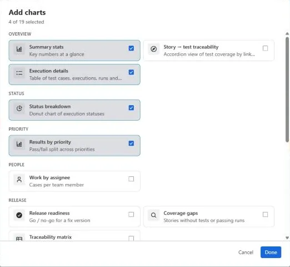Click the 'Execution details' title text
This screenshot has width=290, height=267.
(49, 71)
